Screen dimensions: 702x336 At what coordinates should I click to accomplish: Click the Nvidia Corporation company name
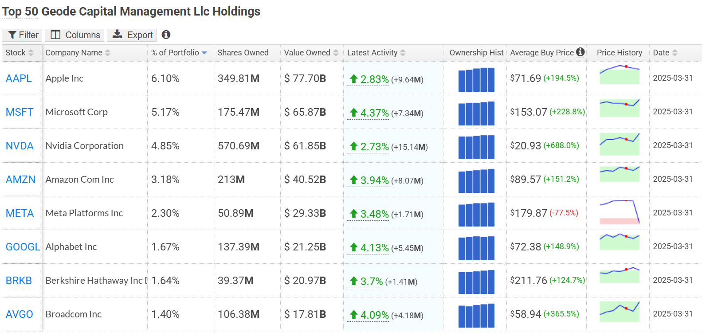tap(85, 146)
